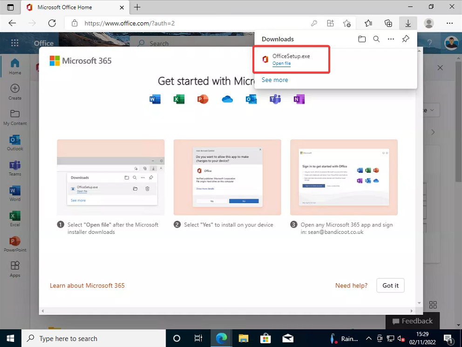
Task: Search downloads using magnifier icon
Action: [376, 40]
